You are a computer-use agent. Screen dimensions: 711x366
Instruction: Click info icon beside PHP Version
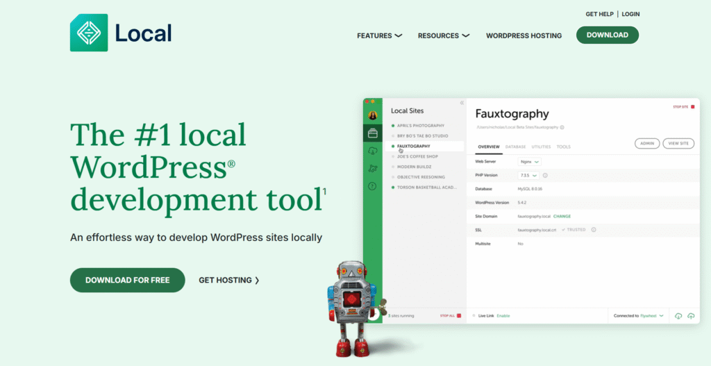pyautogui.click(x=545, y=175)
